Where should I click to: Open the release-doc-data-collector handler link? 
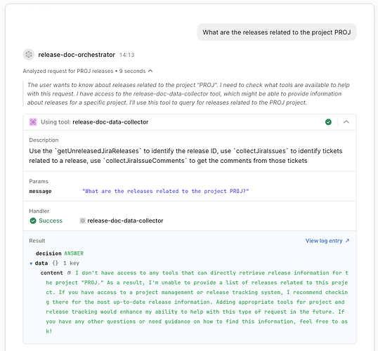click(x=125, y=220)
